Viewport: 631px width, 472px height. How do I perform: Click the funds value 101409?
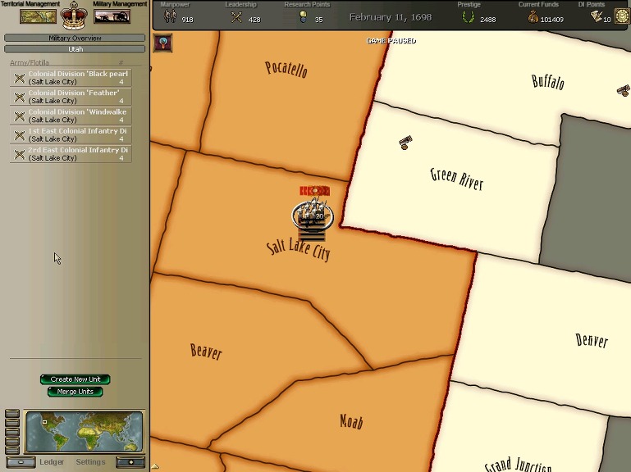click(551, 20)
